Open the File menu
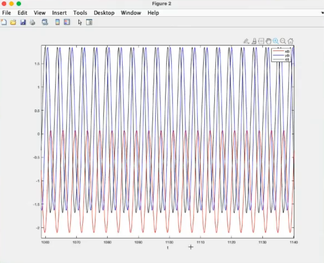The height and width of the screenshot is (263, 324). click(x=7, y=13)
